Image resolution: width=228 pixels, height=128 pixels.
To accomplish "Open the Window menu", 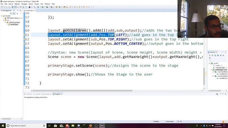I will coord(47,4).
